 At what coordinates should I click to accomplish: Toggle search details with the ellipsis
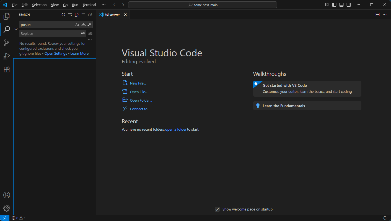[90, 39]
